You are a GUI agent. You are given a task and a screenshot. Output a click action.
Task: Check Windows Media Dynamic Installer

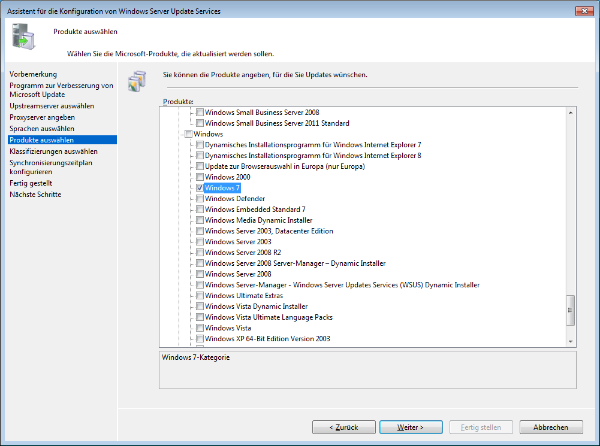click(200, 220)
